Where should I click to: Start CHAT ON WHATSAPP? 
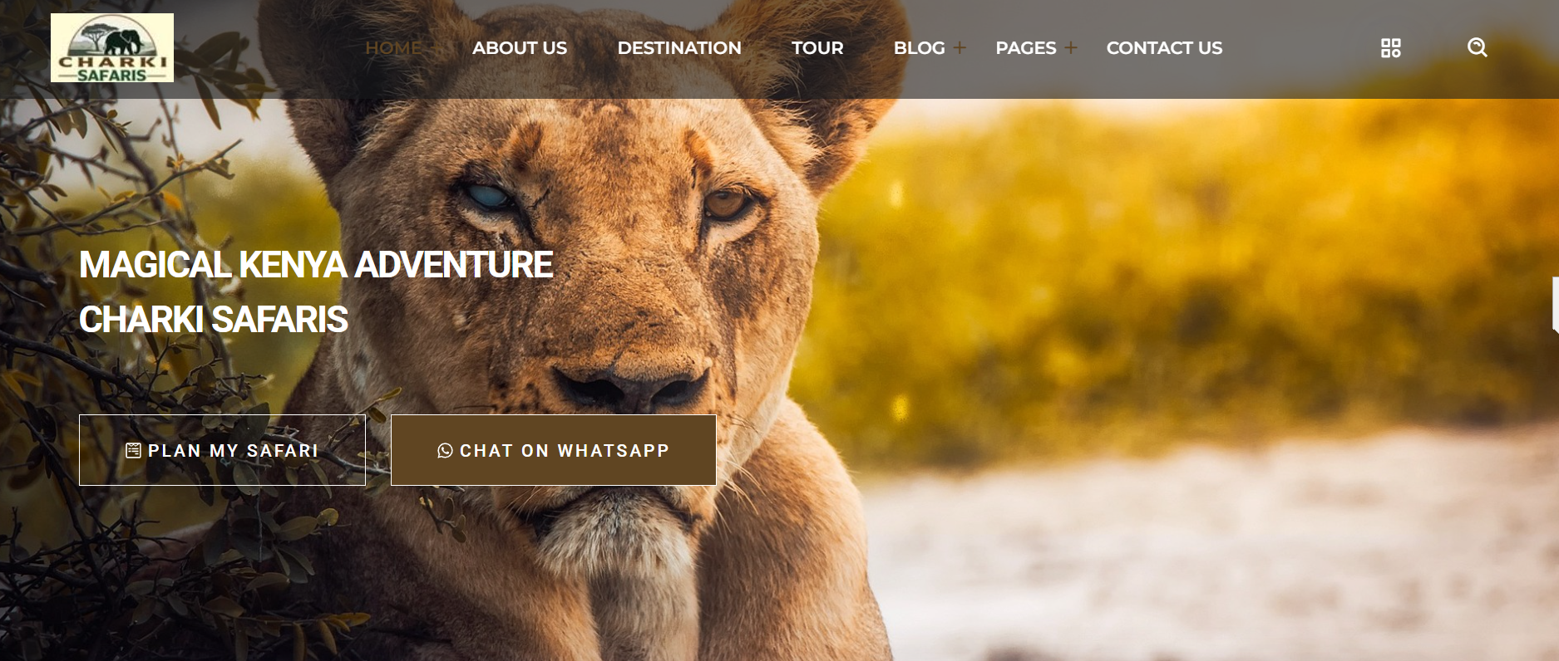click(554, 450)
